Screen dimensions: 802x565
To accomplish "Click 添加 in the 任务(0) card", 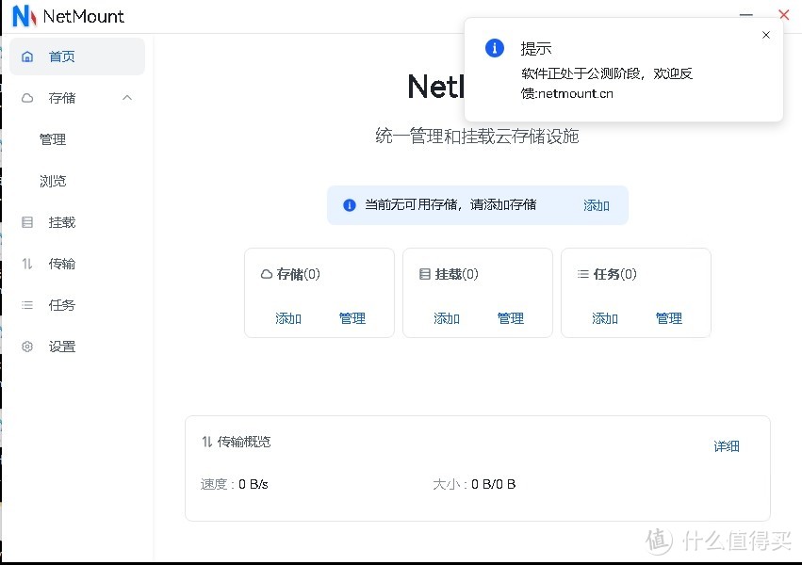I will 604,318.
